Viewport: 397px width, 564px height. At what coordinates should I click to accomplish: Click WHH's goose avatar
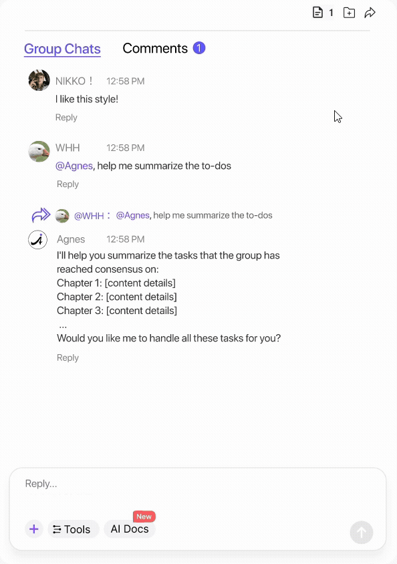pyautogui.click(x=39, y=151)
